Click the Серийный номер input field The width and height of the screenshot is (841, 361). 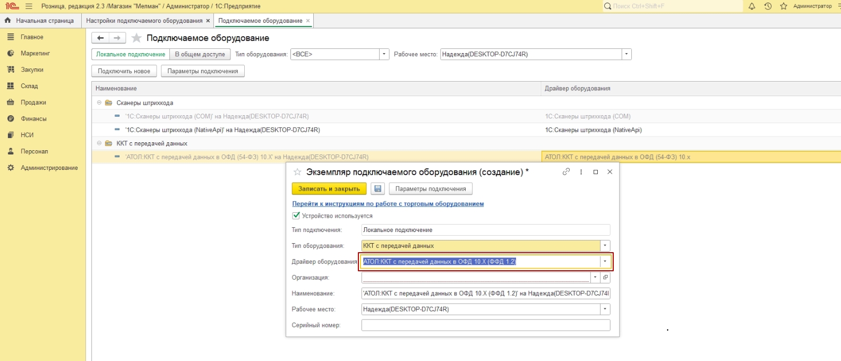coord(486,325)
